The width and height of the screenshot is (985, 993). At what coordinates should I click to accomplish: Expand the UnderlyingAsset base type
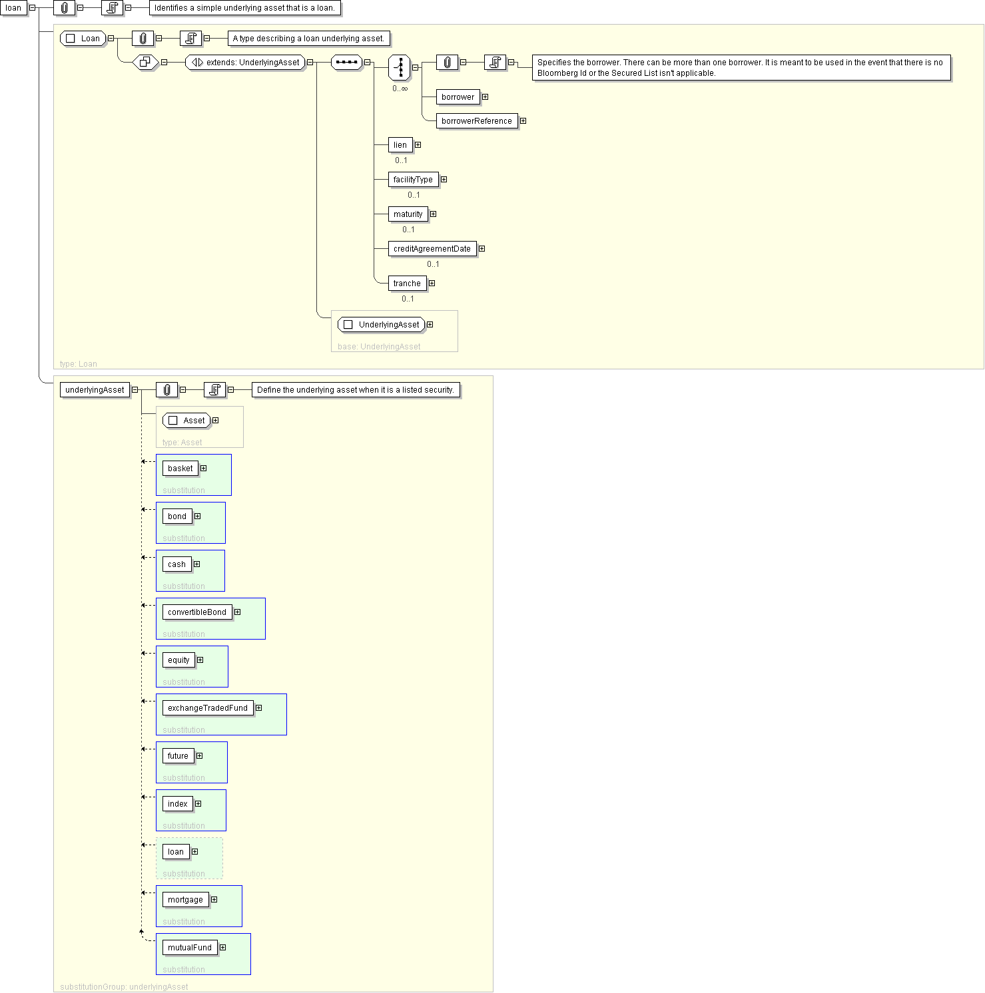tap(430, 325)
